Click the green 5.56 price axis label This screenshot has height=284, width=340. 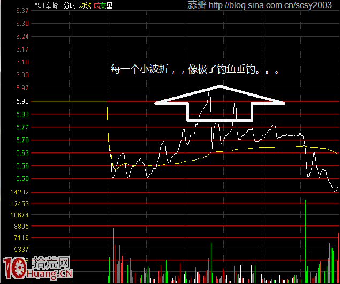pos(22,166)
